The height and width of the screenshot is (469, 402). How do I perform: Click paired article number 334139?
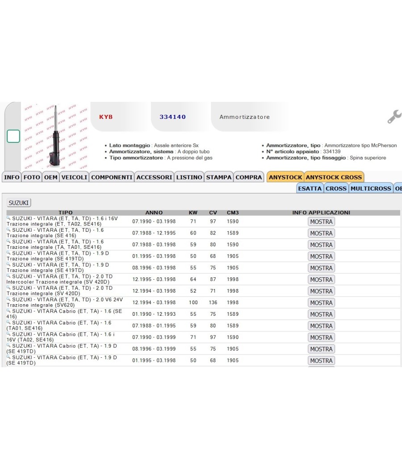[332, 152]
